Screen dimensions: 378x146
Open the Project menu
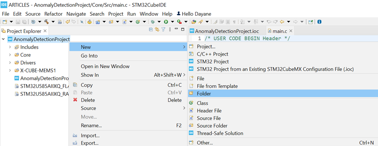pyautogui.click(x=116, y=14)
